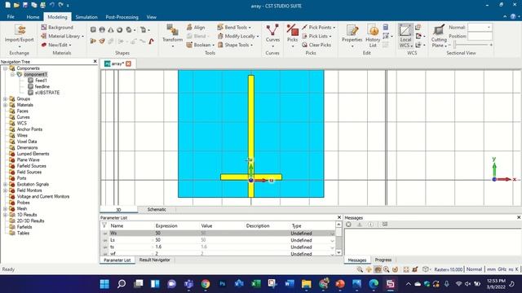Create a Brick shape from Shapes group

[x=93, y=30]
